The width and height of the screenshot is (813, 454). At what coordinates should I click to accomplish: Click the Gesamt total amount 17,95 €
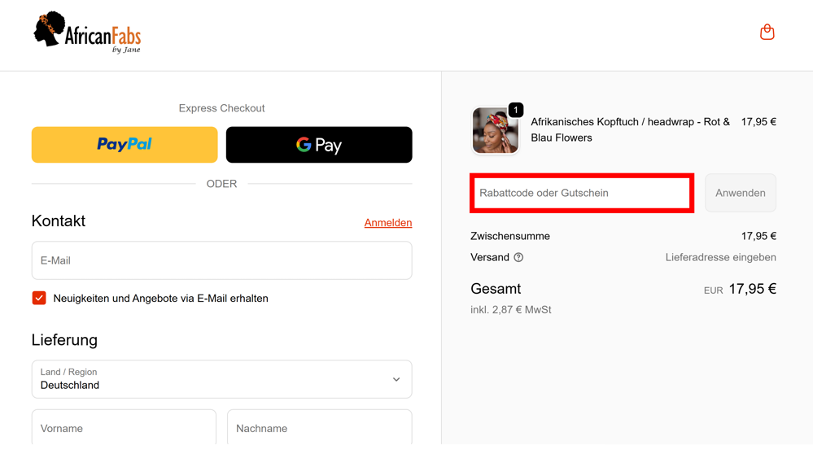coord(752,289)
